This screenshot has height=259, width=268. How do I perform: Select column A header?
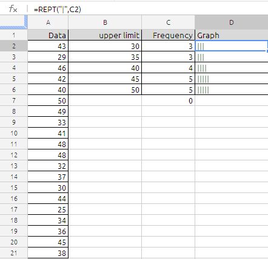[x=48, y=22]
